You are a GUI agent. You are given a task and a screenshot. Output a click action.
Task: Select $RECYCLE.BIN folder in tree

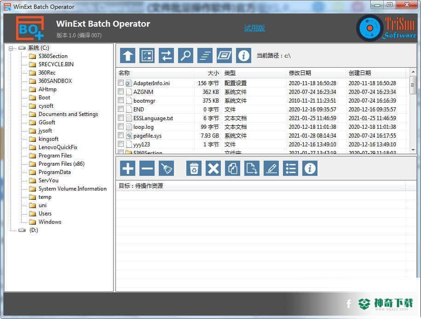[56, 64]
